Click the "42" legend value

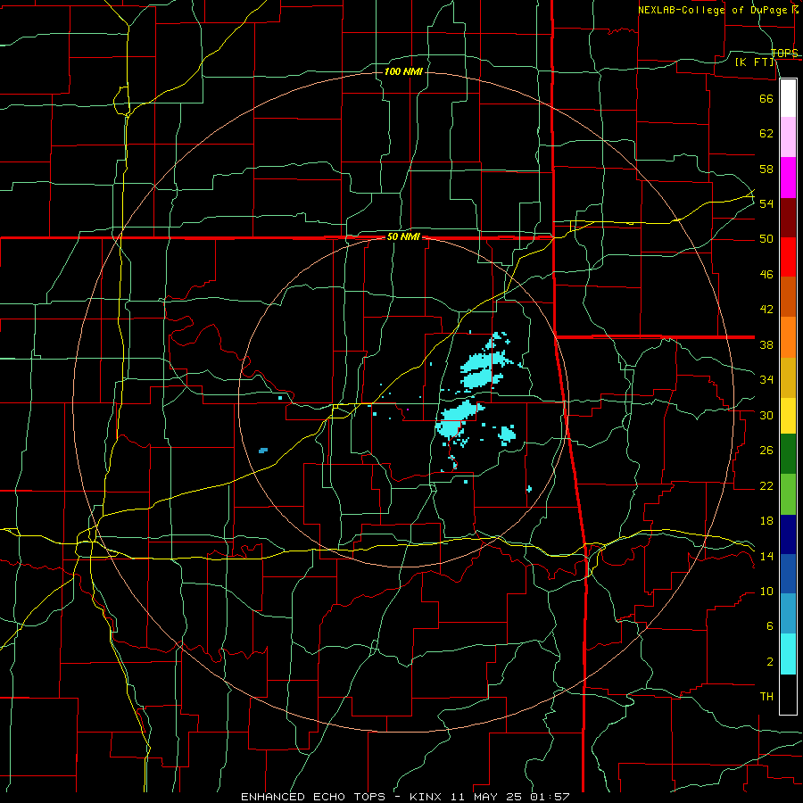click(766, 310)
